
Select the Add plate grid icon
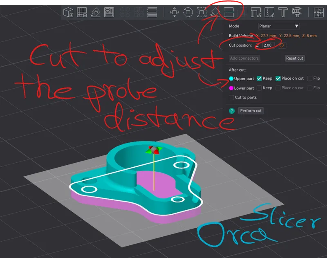(82, 12)
